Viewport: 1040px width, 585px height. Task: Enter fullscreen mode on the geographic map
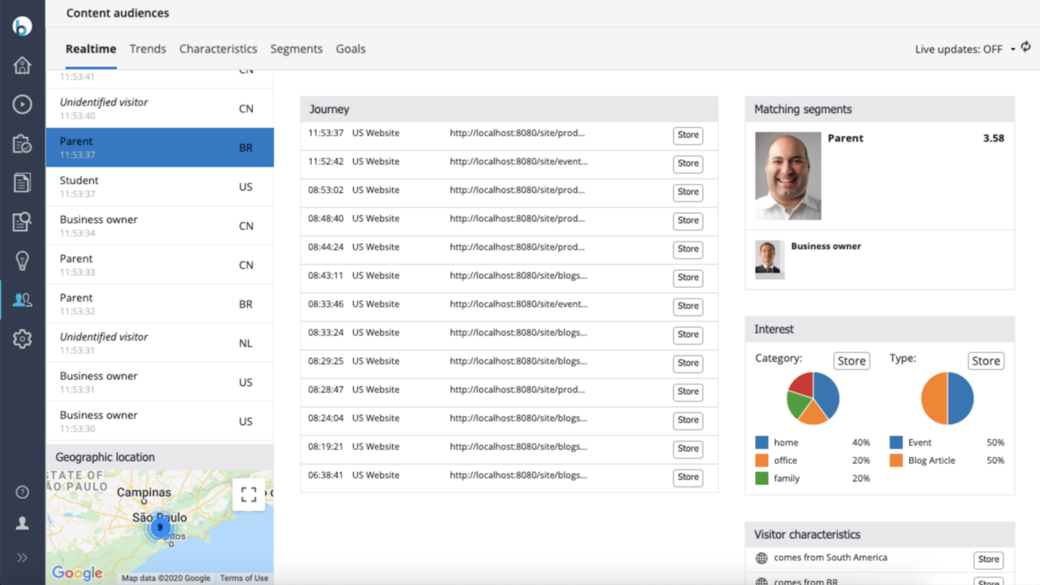tap(249, 494)
